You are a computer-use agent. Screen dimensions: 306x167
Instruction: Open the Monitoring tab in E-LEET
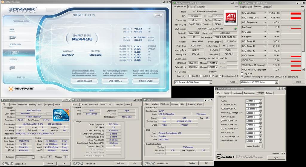[x=237, y=93]
